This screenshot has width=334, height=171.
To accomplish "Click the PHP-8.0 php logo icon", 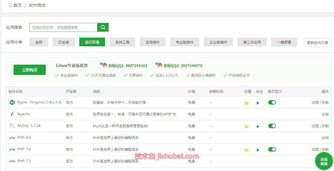I will point(12,138).
